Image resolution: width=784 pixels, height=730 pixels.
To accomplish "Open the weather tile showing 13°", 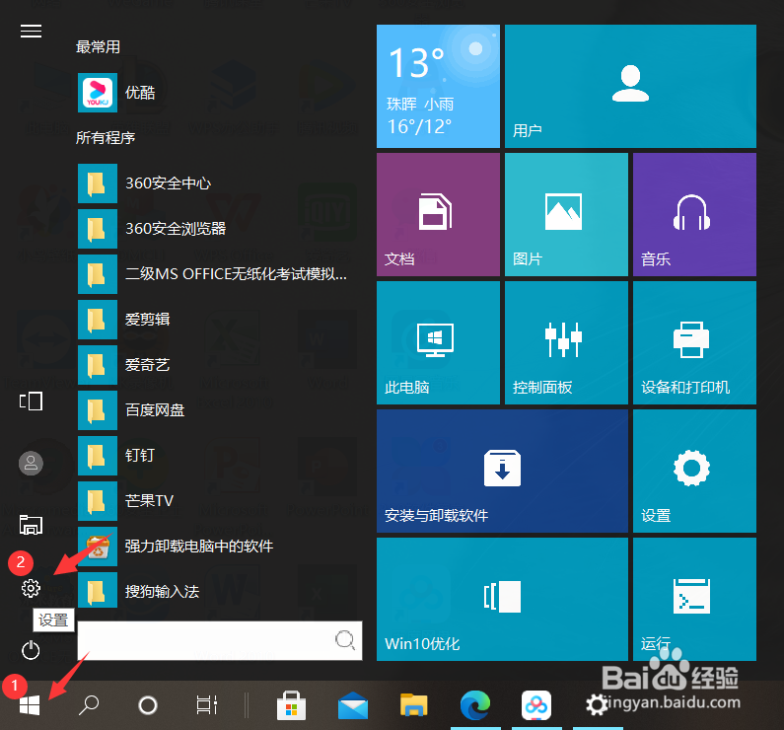I will click(438, 86).
